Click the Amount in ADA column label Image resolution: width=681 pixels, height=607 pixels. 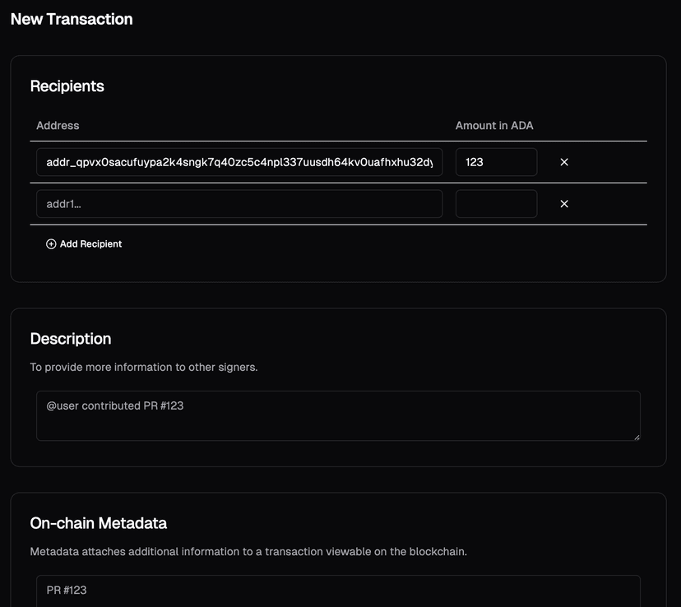[494, 125]
